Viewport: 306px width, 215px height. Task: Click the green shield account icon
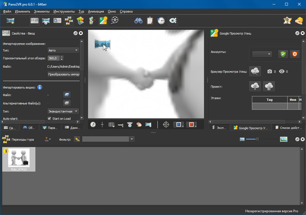pyautogui.click(x=283, y=54)
